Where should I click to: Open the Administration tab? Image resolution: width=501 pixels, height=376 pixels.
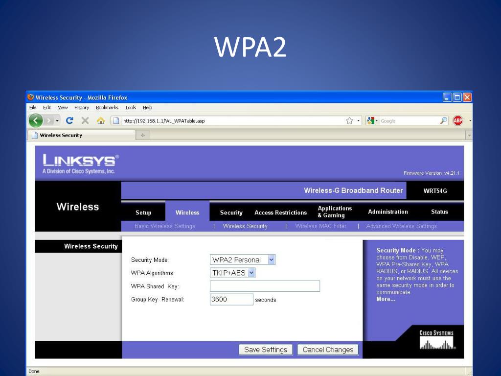click(x=388, y=211)
